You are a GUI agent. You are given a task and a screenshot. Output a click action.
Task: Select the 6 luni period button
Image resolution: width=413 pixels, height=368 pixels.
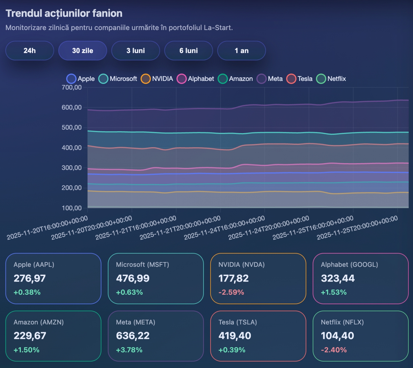coord(189,51)
